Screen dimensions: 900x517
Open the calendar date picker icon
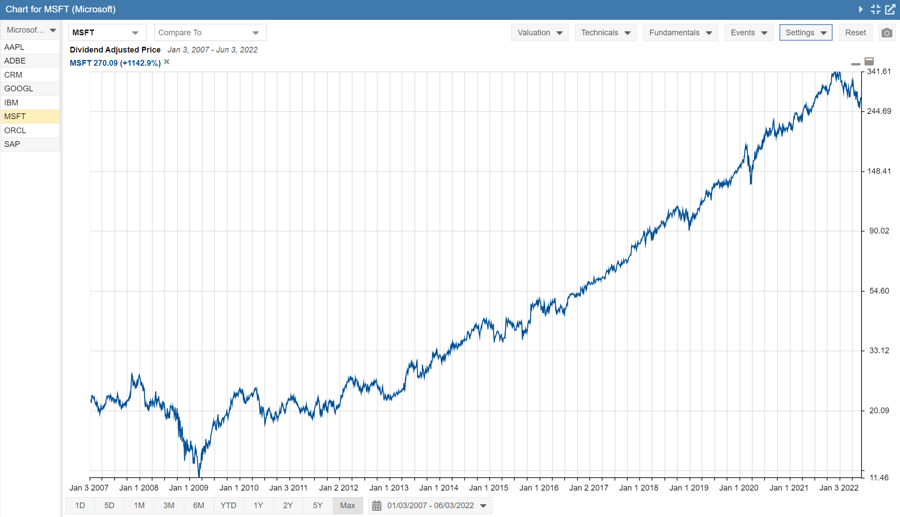click(x=377, y=506)
